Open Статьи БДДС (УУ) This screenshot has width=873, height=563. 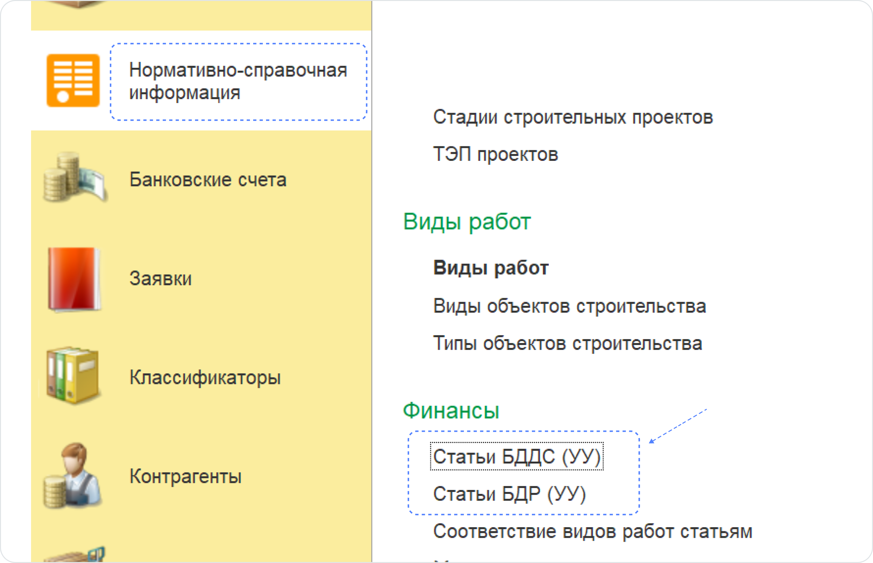pos(517,457)
